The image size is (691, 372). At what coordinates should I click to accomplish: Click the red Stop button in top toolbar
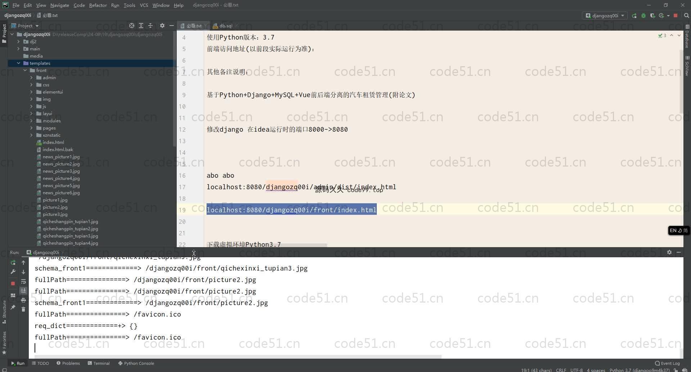pos(676,15)
